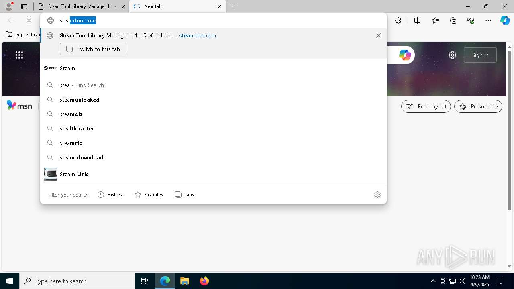
Task: Click the msn logo
Action: click(x=19, y=106)
